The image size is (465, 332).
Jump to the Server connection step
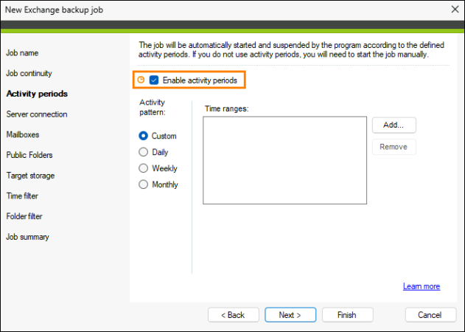pyautogui.click(x=37, y=114)
